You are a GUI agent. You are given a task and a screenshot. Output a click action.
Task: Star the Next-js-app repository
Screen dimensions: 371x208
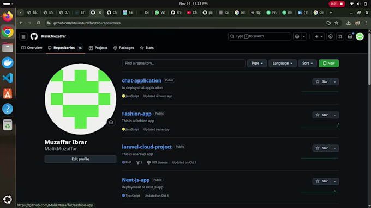(321, 181)
